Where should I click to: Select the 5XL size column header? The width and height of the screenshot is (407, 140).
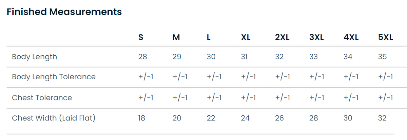click(386, 38)
